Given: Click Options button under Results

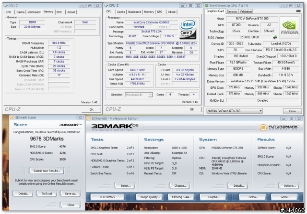Looking at the screenshot, I should (x=289, y=186).
